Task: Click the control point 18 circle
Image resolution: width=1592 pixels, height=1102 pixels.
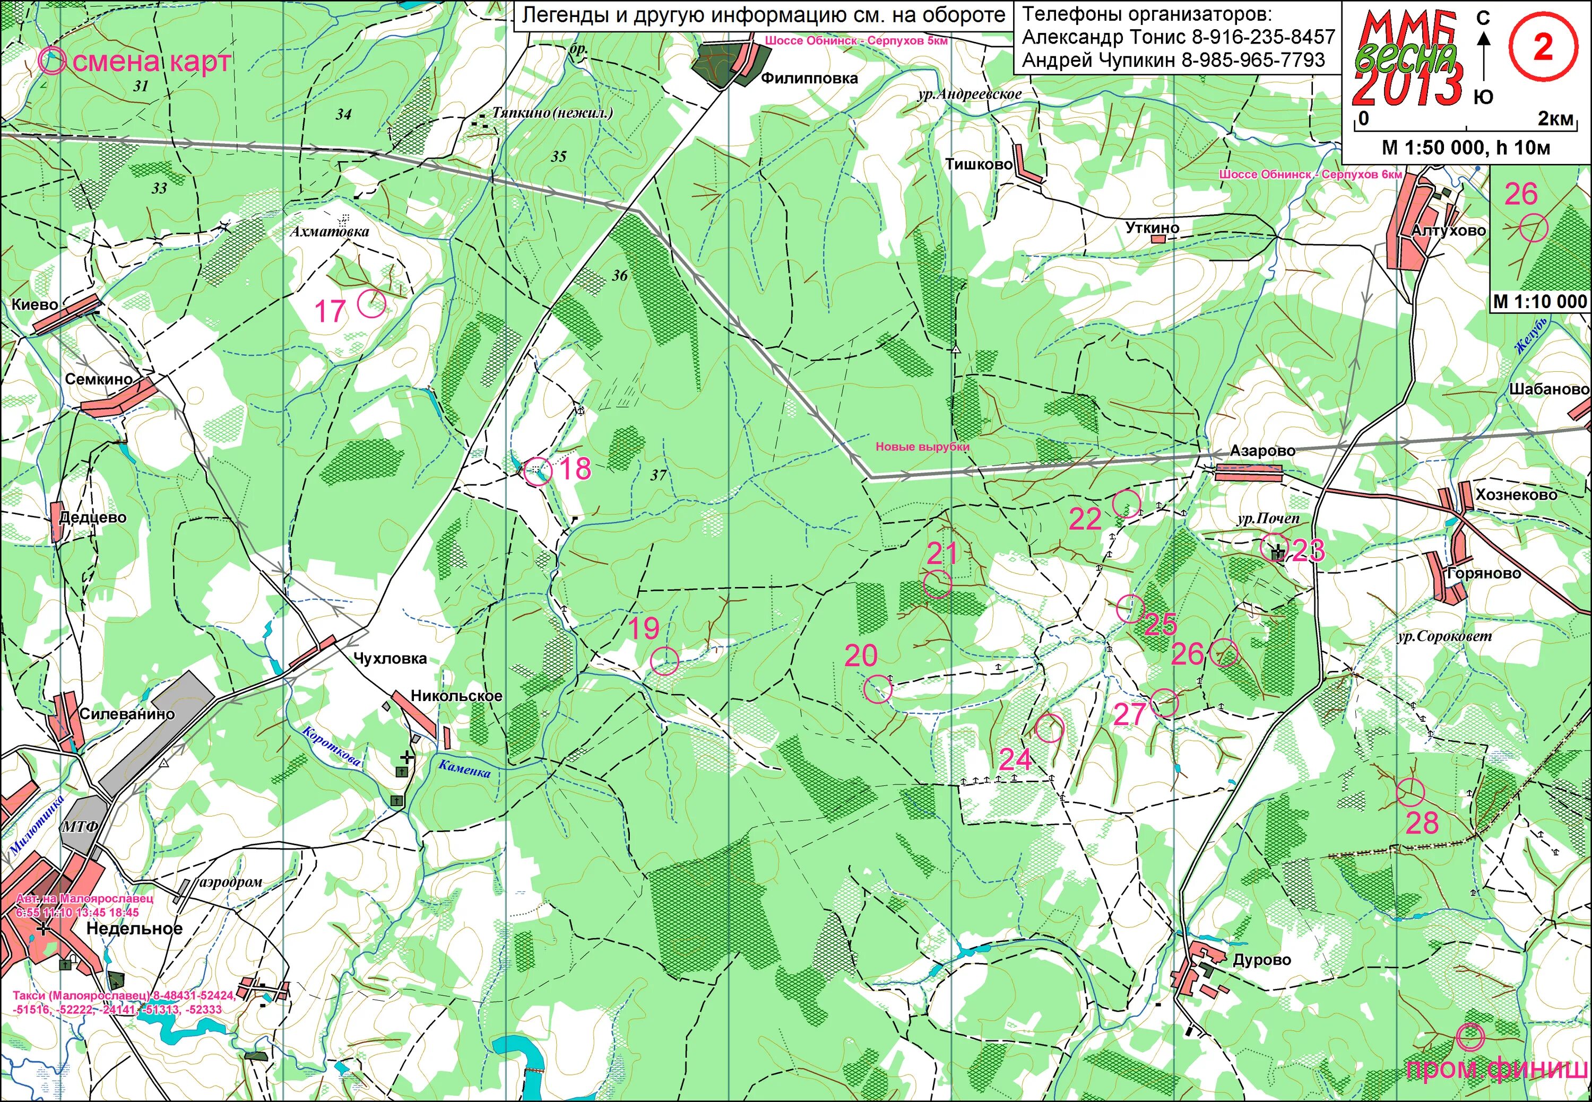Action: pos(537,471)
